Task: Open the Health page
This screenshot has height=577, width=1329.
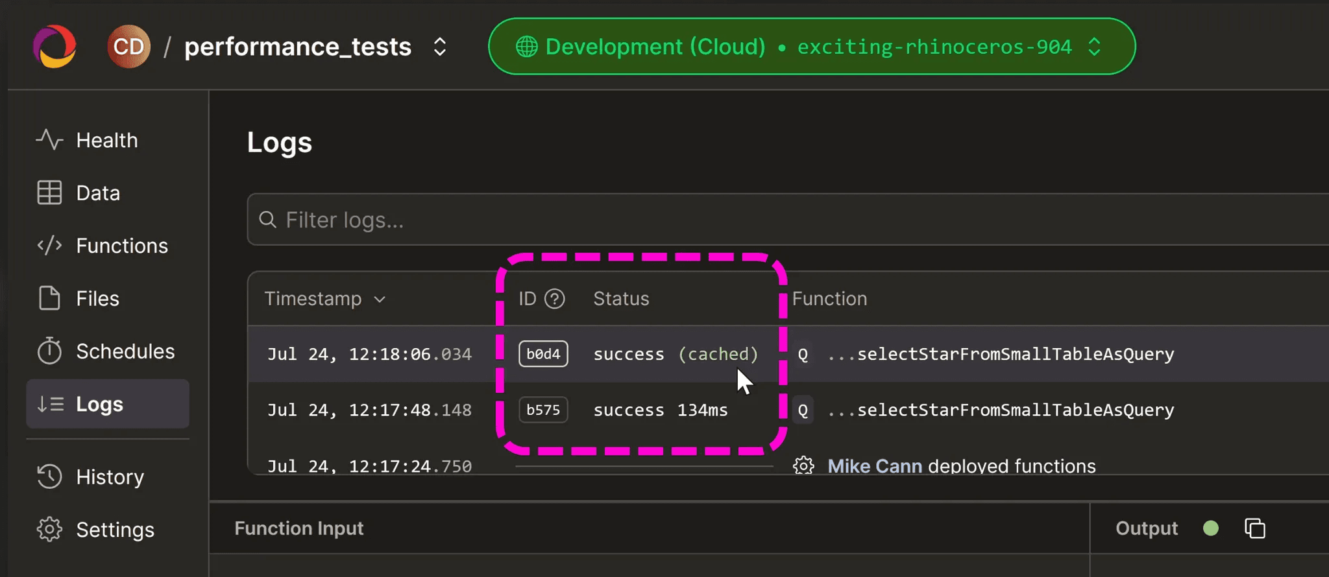Action: click(107, 140)
